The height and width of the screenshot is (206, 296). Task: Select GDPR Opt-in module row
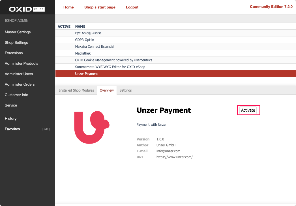[x=85, y=40]
